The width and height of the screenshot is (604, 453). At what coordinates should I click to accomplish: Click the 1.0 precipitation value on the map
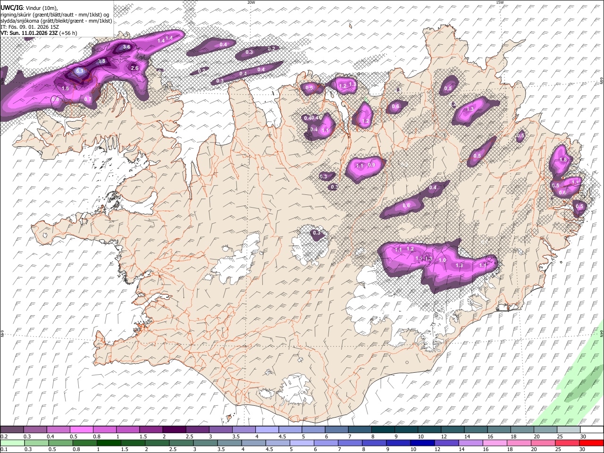tap(443, 260)
